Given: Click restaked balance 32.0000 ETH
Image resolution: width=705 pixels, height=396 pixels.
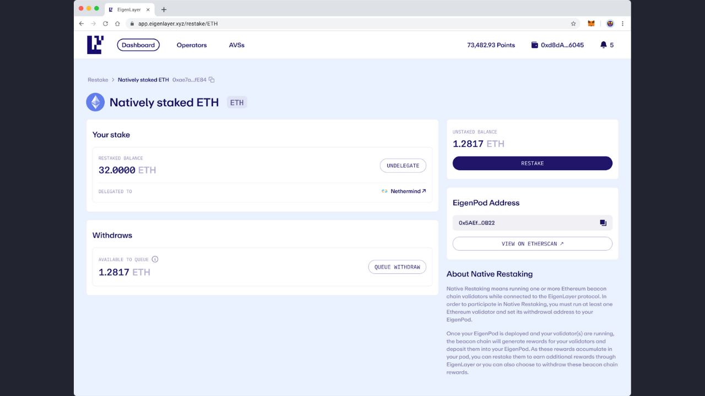Looking at the screenshot, I should [127, 170].
